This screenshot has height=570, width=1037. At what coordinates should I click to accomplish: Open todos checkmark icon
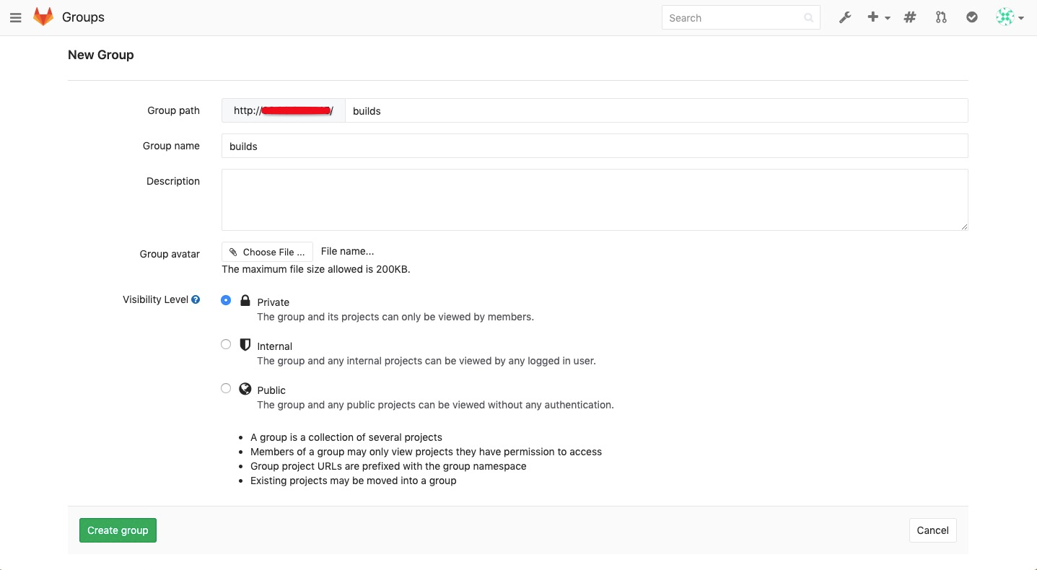(972, 17)
